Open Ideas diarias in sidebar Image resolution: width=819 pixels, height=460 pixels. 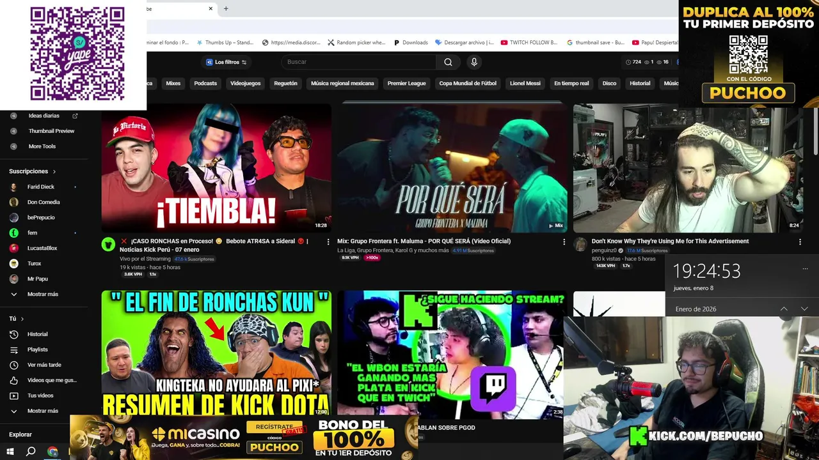44,116
